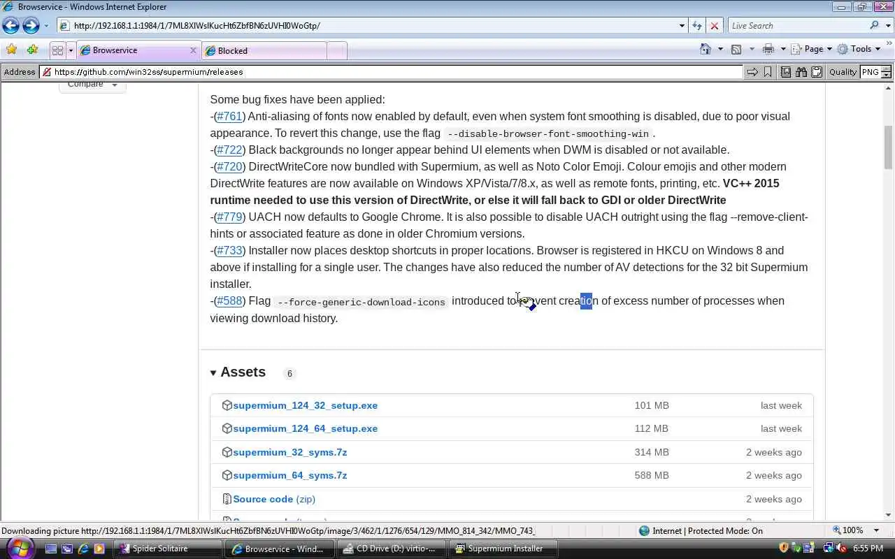Click the Live Search magnifier icon
Viewport: 895px width, 559px height.
874,26
